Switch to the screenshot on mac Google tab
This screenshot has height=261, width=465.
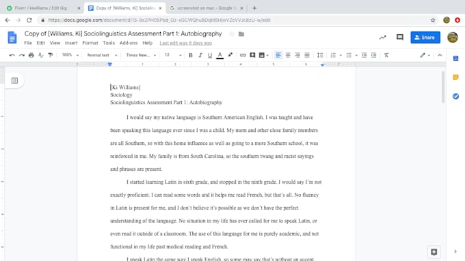[x=207, y=8]
